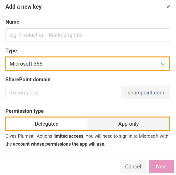Screen dimensions: 176x175
Task: Click the "Type" field label
Action: point(11,51)
